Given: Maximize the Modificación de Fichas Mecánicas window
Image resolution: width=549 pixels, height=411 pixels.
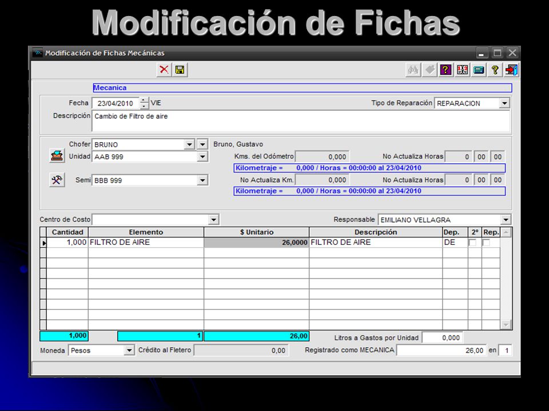Looking at the screenshot, I should click(x=497, y=53).
